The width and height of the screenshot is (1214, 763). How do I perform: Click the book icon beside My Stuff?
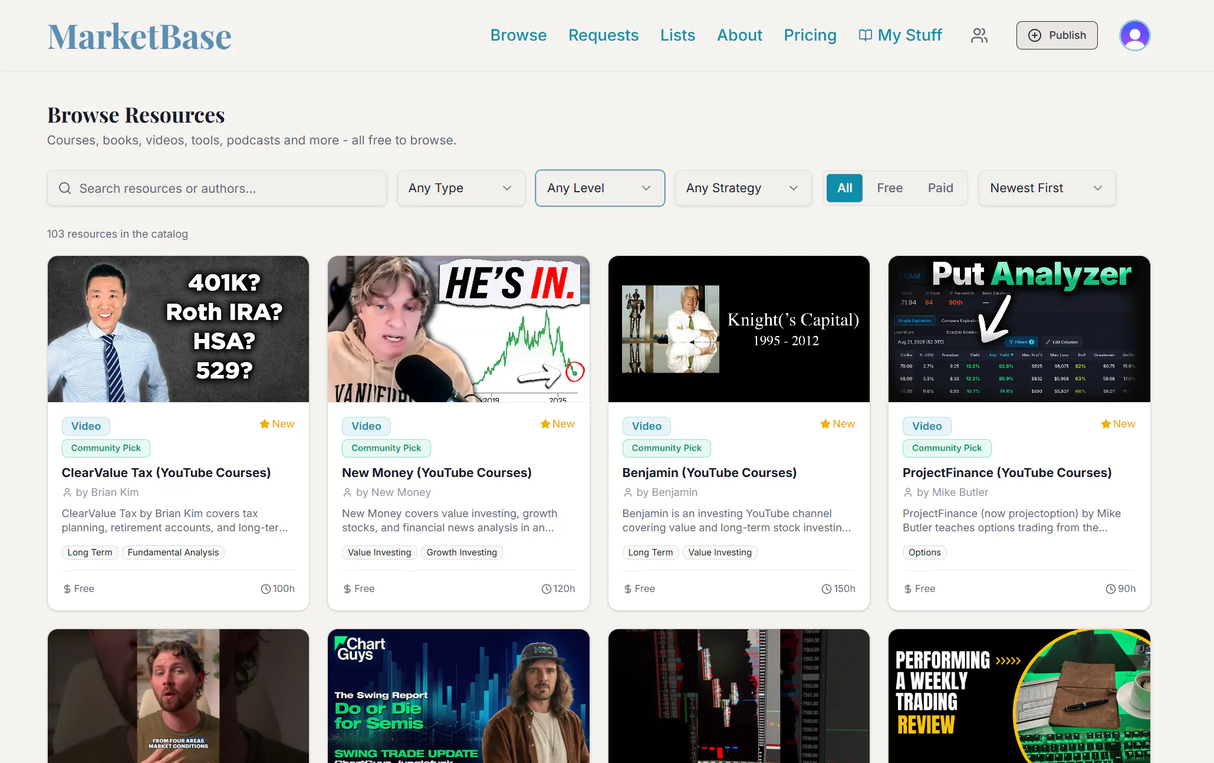coord(865,35)
